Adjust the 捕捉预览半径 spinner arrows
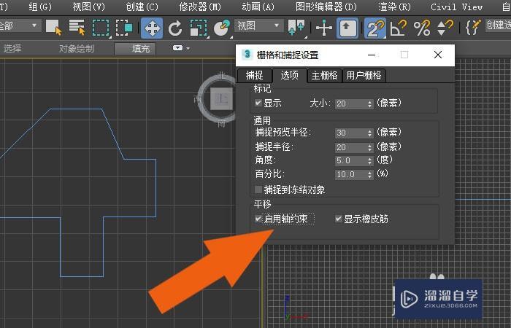 click(x=369, y=133)
